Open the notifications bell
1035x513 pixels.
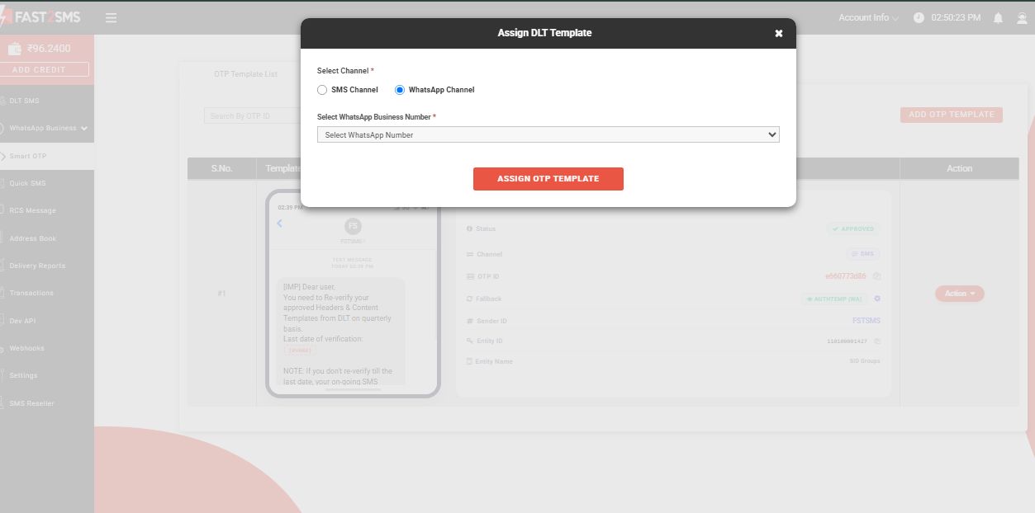(998, 17)
